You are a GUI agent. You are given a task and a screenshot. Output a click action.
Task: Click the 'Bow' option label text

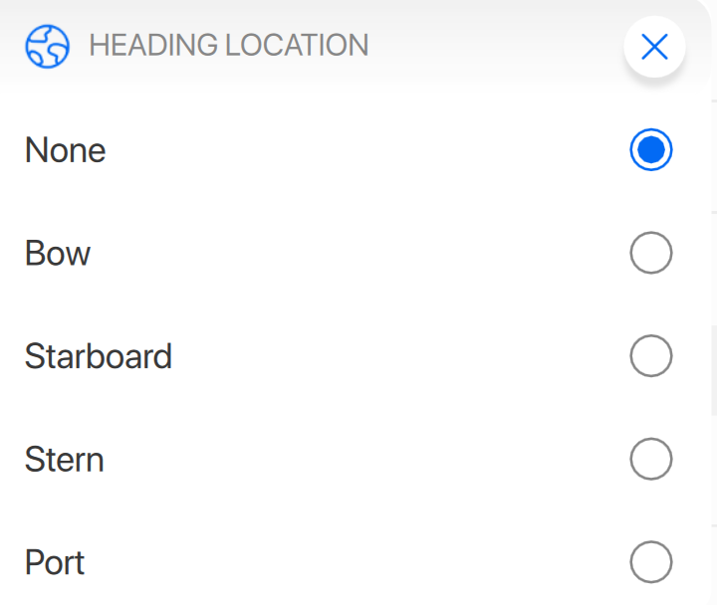tap(58, 254)
